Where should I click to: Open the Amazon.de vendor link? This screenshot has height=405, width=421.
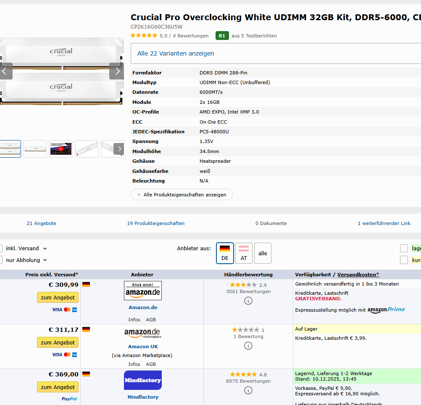(x=143, y=307)
